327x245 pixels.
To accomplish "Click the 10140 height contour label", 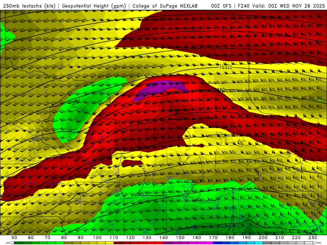I will click(210, 14).
